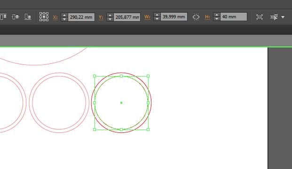
Task: Click the Vertical Align Center icon
Action: click(x=16, y=17)
